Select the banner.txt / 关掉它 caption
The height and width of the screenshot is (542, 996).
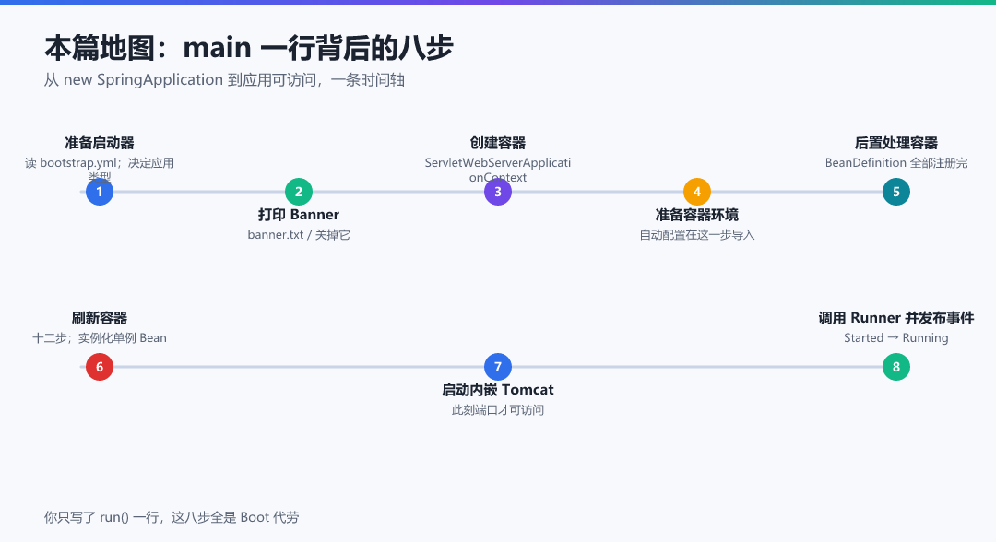click(x=299, y=235)
